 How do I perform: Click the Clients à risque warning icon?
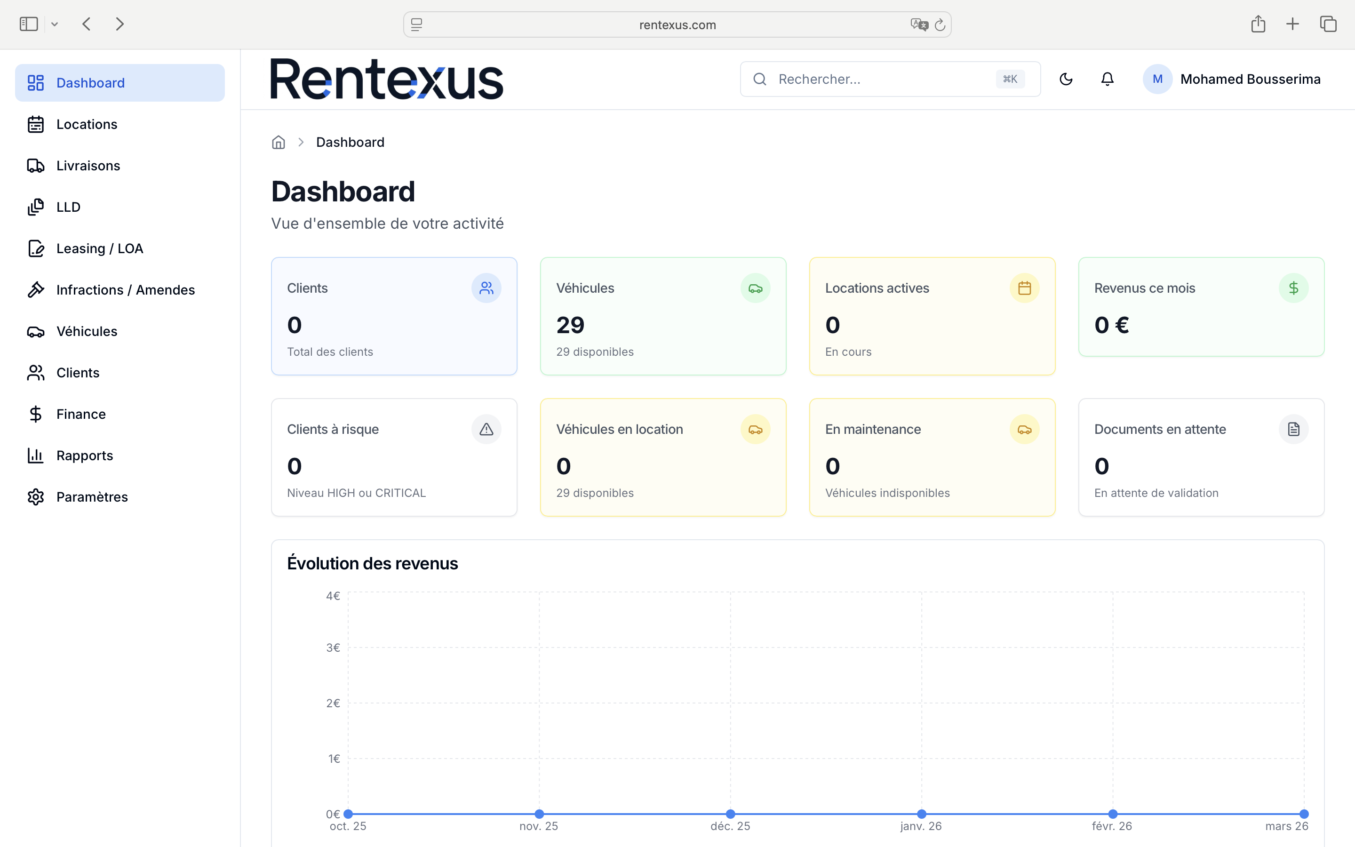[486, 429]
